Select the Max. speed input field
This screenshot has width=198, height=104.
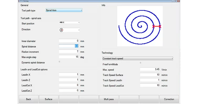(x=150, y=69)
